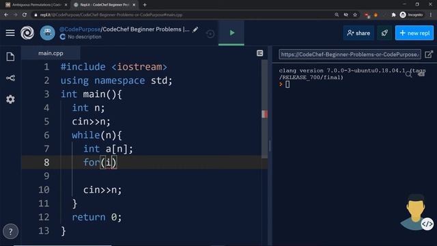
Task: Click the Replit spiral logo
Action: (x=27, y=33)
